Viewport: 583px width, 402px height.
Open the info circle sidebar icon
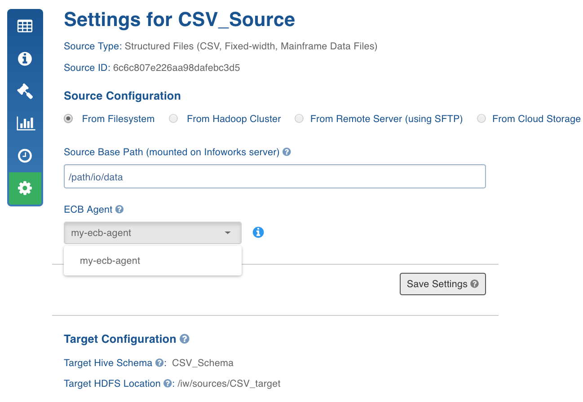(25, 59)
